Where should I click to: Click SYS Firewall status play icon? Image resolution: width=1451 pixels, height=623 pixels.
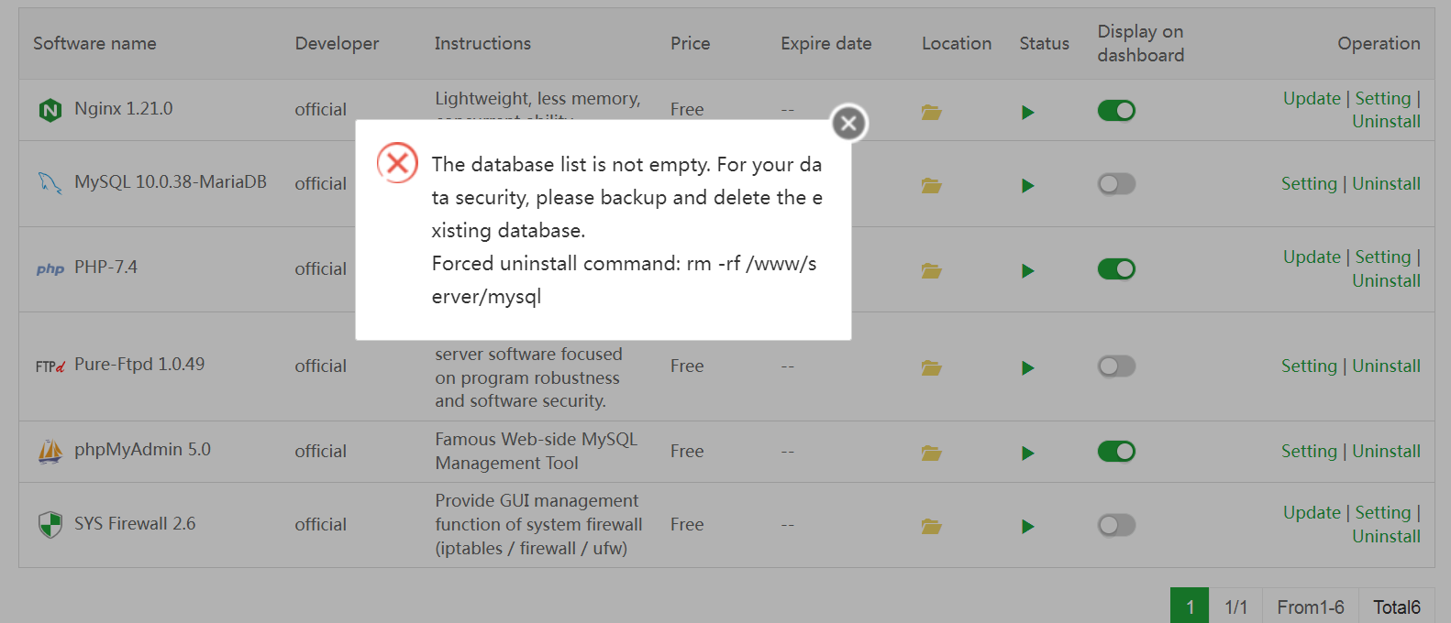pos(1027,527)
